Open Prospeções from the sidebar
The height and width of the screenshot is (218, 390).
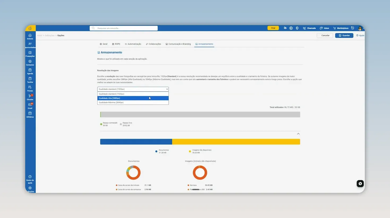(x=30, y=54)
